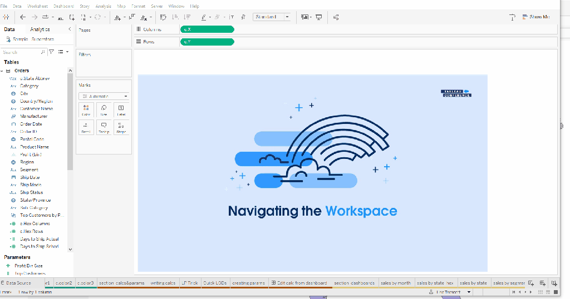Image resolution: width=570 pixels, height=299 pixels.
Task: Click the Search fields input box
Action: click(21, 52)
